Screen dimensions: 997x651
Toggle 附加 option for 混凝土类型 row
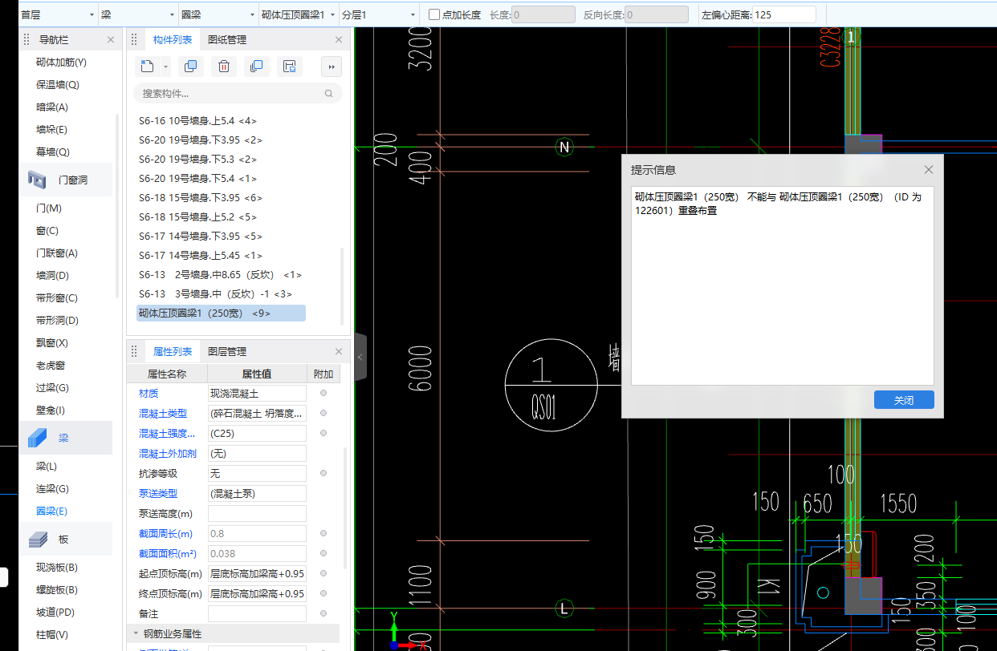point(324,413)
